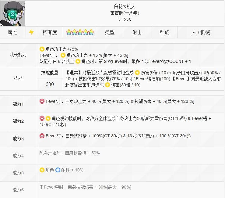
Task: Click the 能力3 row label
Action: click(18, 139)
